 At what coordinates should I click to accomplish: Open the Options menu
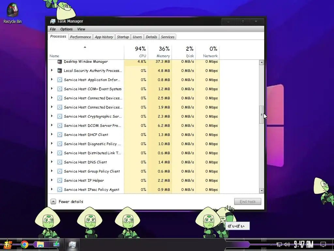67,29
